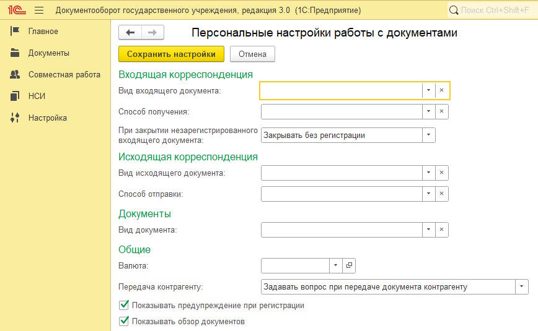Click the Задавать вопрос при передаче value field
The height and width of the screenshot is (331, 538).
coord(388,286)
